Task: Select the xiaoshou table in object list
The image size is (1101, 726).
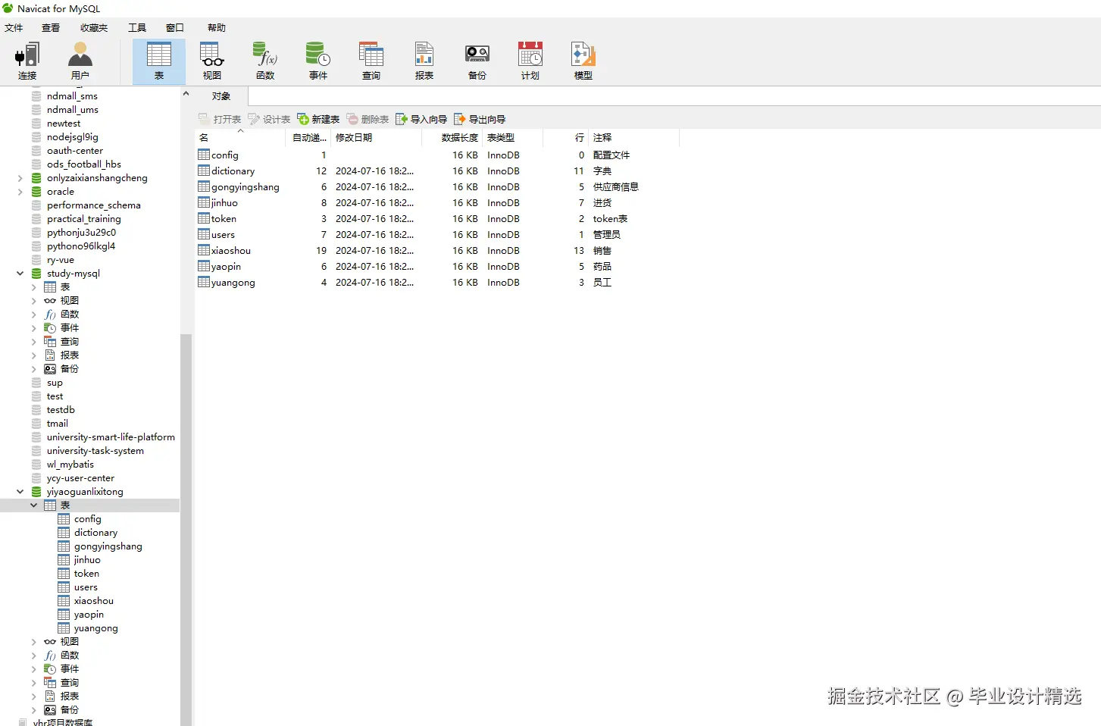Action: [230, 250]
